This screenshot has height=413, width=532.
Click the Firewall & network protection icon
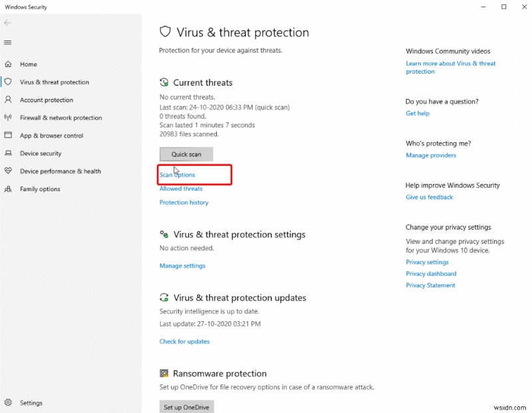pyautogui.click(x=8, y=118)
